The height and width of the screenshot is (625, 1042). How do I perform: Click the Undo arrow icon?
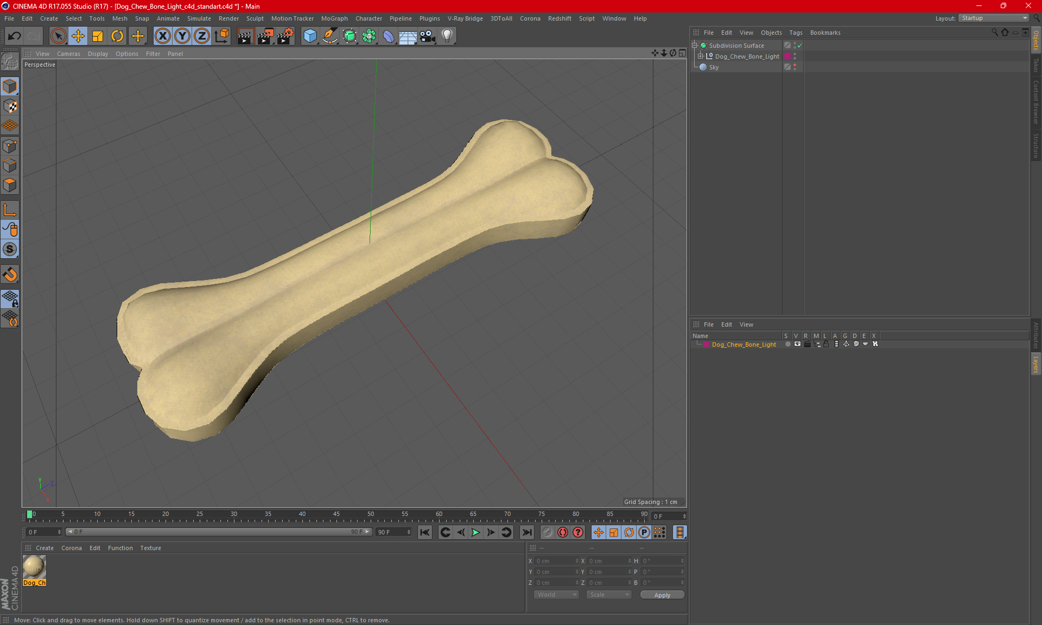click(15, 36)
